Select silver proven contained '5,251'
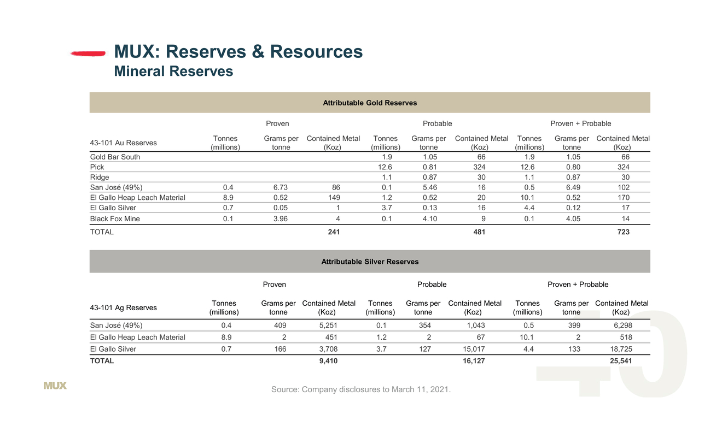722x426 pixels. (x=328, y=326)
